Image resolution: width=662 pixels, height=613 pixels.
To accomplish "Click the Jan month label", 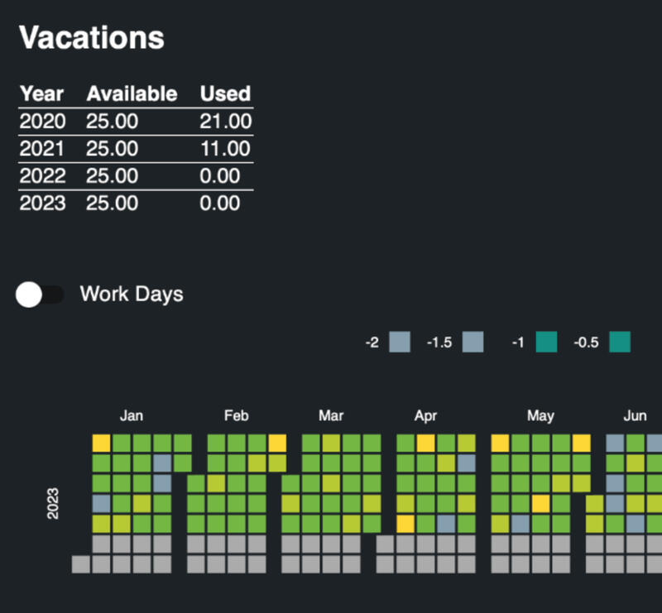I will (x=132, y=415).
